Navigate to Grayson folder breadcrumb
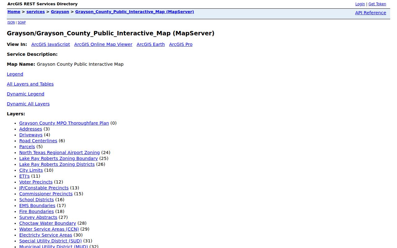Viewport: 397px width, 248px height. 60,12
